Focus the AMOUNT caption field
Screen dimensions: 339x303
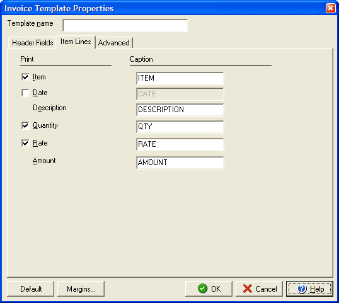click(180, 163)
